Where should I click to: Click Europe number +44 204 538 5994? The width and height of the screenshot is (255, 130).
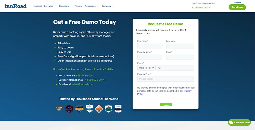94,80
